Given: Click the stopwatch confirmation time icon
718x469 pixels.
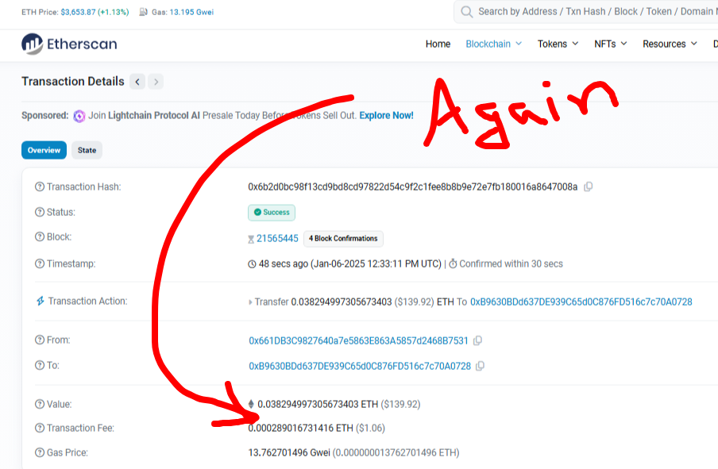Looking at the screenshot, I should click(x=453, y=263).
